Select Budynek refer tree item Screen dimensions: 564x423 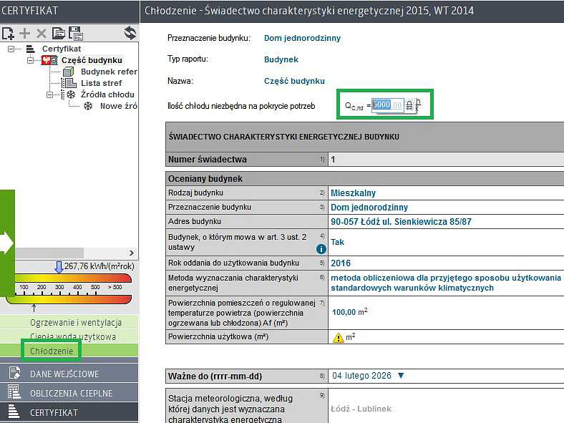(109, 72)
